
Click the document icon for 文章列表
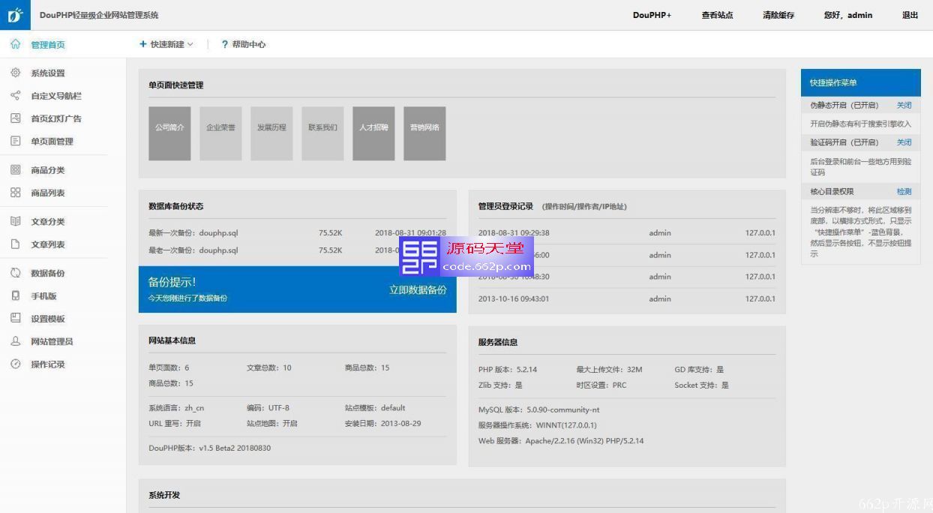(x=15, y=244)
